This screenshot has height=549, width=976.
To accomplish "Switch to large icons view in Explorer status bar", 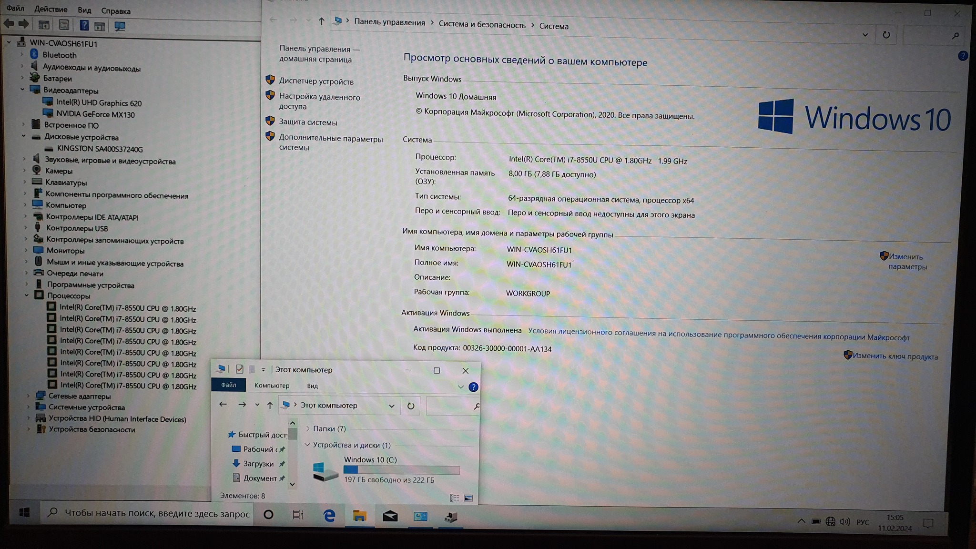I will coord(468,498).
